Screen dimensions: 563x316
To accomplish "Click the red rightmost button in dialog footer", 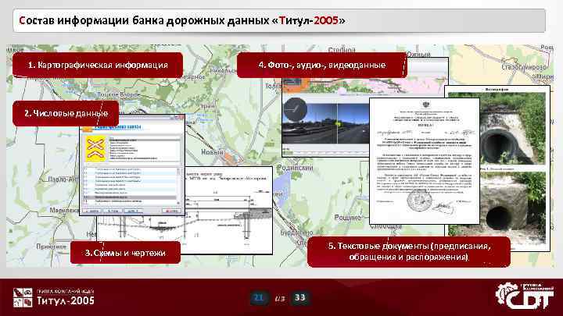I will tap(171, 211).
